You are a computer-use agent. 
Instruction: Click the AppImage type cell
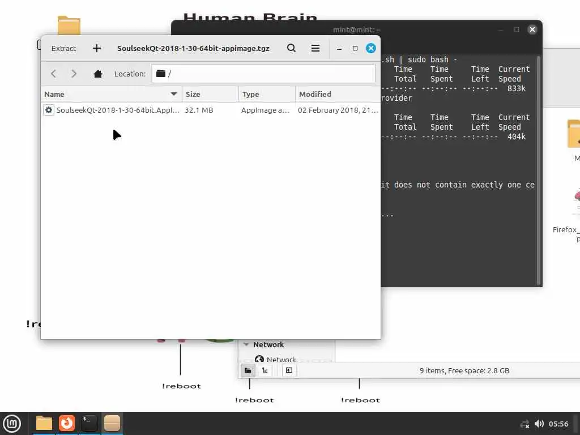265,110
